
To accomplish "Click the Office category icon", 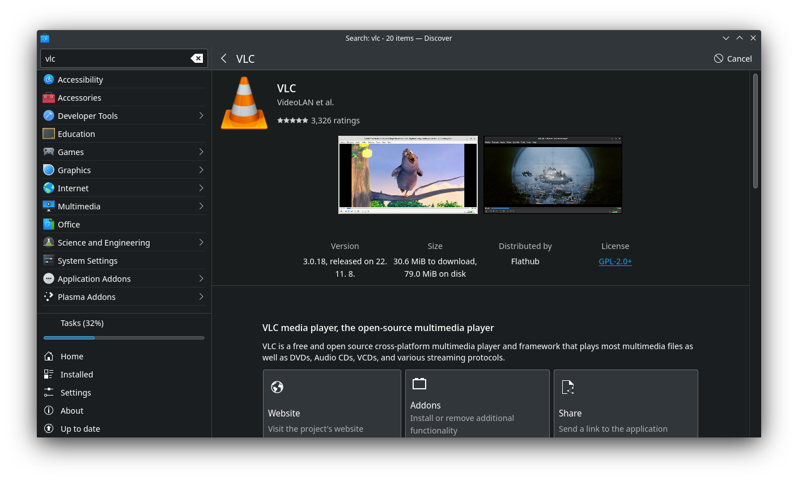I will [49, 224].
